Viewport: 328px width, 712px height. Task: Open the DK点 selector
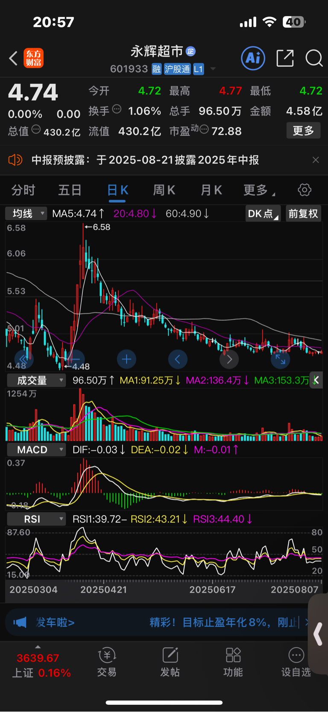pyautogui.click(x=263, y=214)
